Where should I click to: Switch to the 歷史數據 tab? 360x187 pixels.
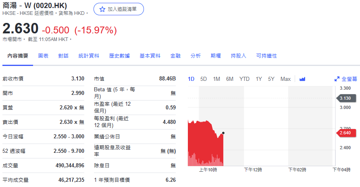pos(119,56)
